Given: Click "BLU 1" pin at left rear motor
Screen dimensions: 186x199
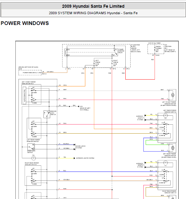Looking at the screenshot, I should tap(164, 150).
